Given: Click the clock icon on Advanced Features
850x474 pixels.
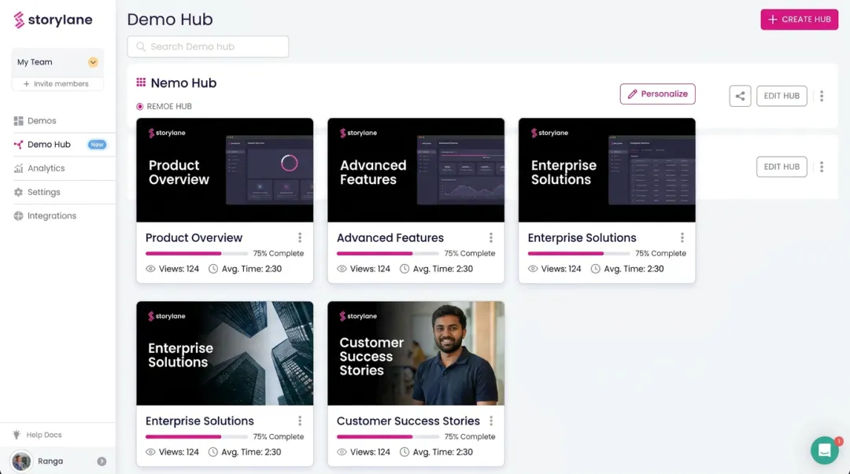Looking at the screenshot, I should [405, 269].
